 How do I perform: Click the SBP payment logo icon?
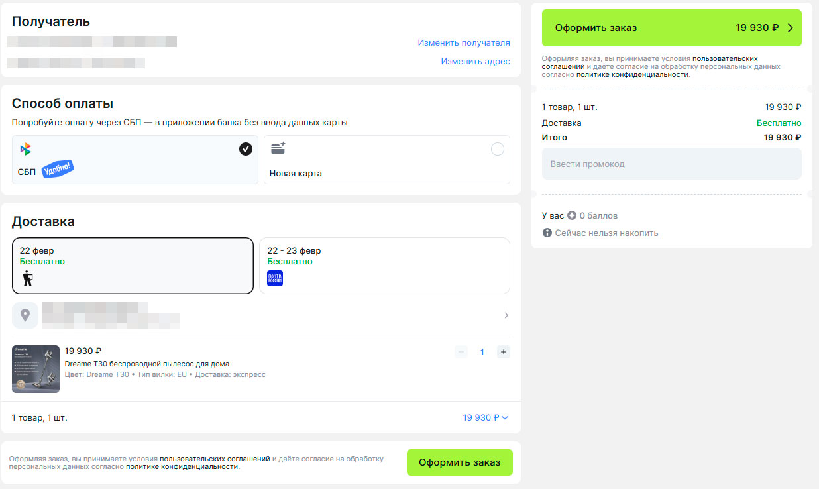(25, 149)
